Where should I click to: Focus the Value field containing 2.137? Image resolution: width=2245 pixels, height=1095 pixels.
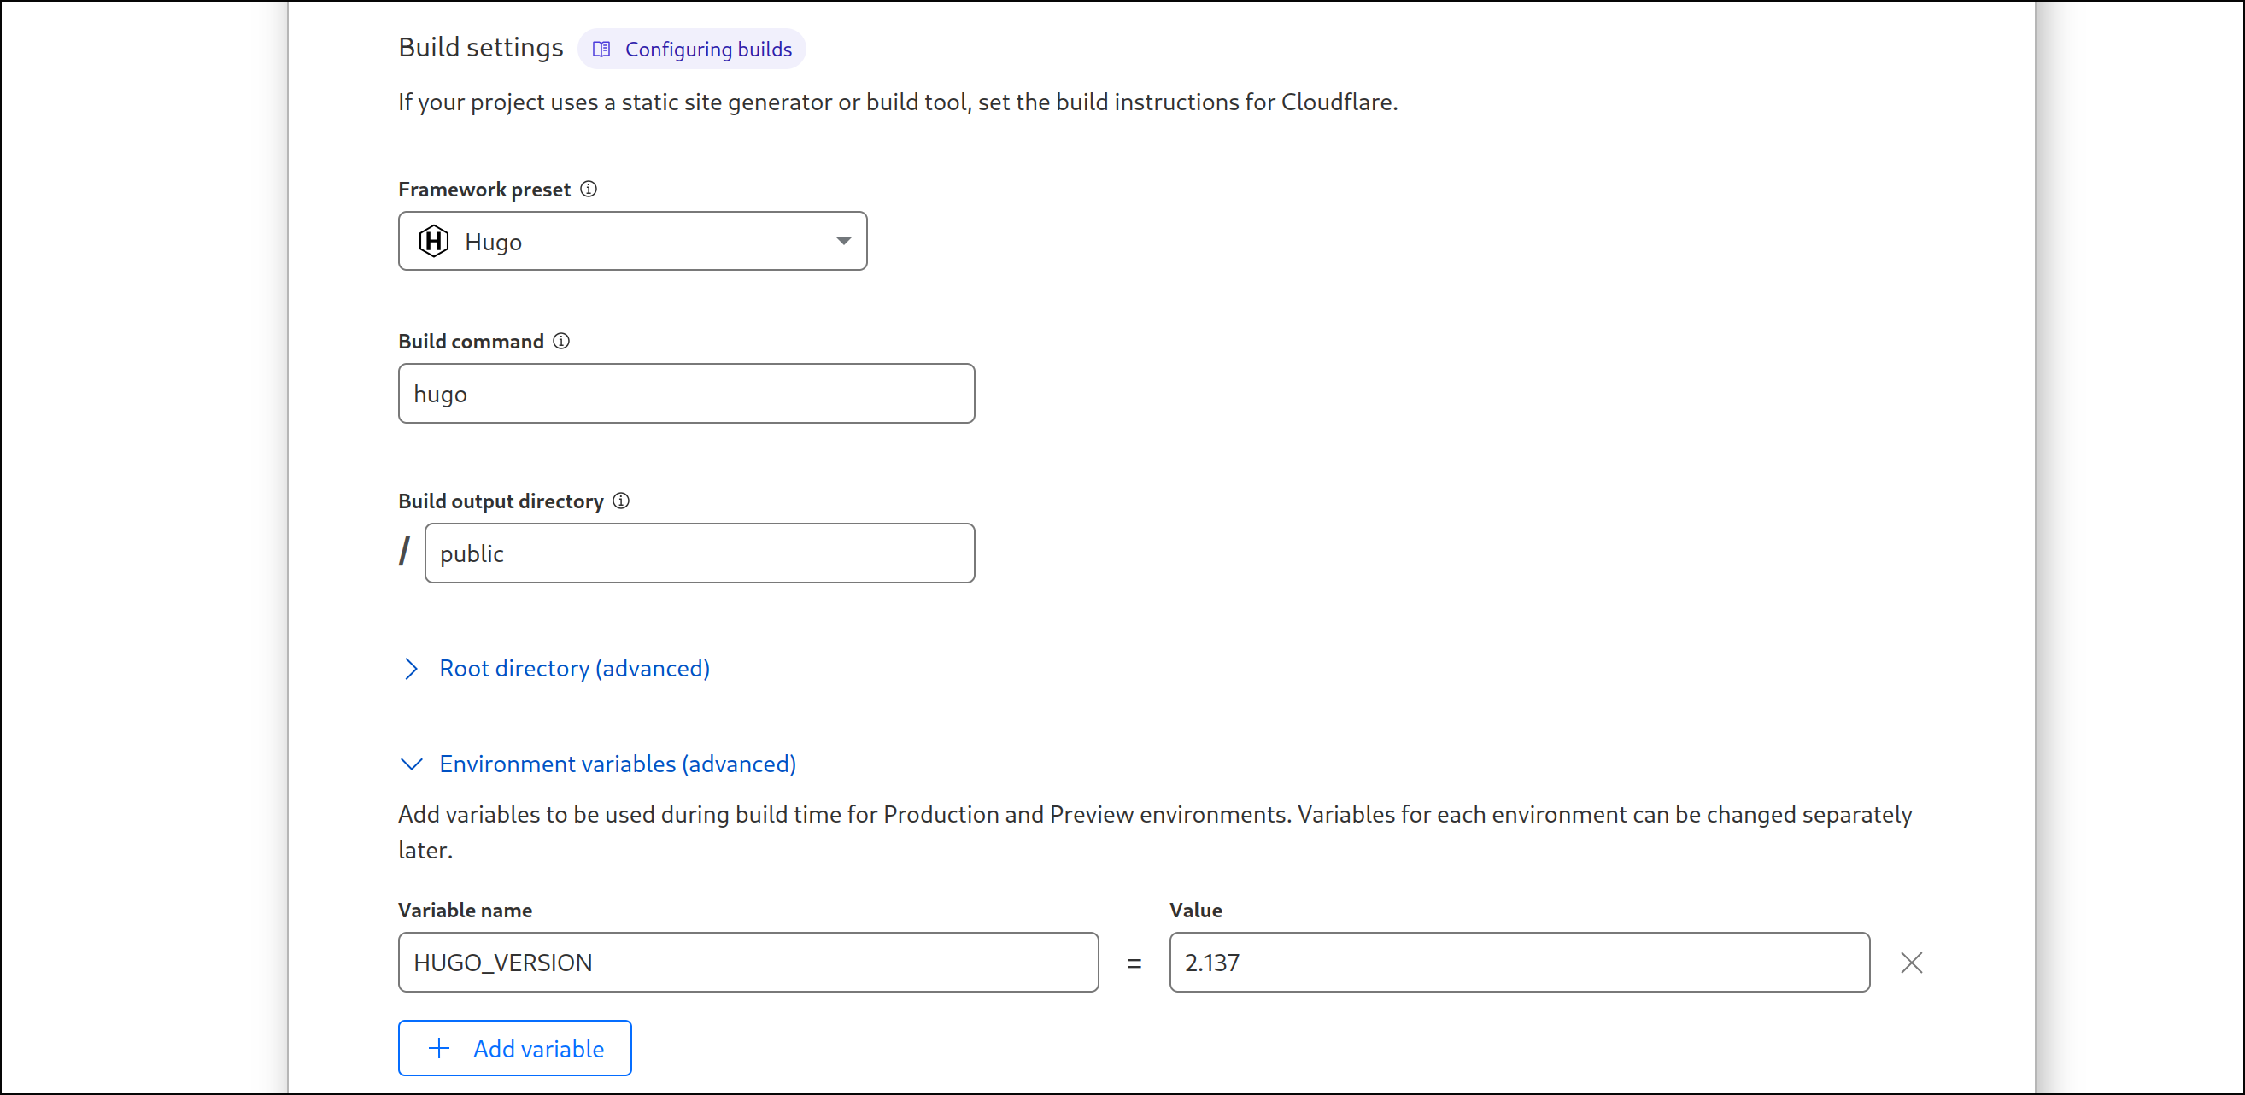tap(1520, 963)
